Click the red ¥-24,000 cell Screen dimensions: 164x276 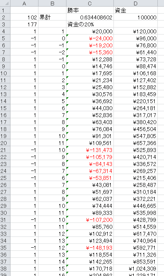click(x=90, y=38)
